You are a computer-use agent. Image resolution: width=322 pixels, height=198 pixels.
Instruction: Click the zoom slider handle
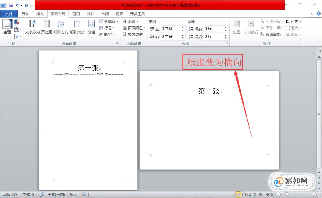point(287,194)
